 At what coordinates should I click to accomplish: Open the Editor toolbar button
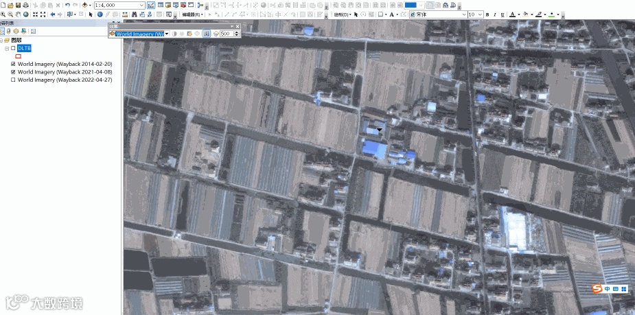coord(150,5)
